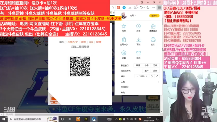Click the more options ellipsis in toolbar

[x=154, y=8]
